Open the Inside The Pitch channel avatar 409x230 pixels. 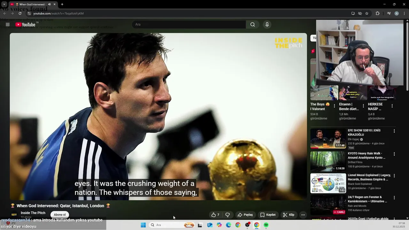(x=14, y=215)
